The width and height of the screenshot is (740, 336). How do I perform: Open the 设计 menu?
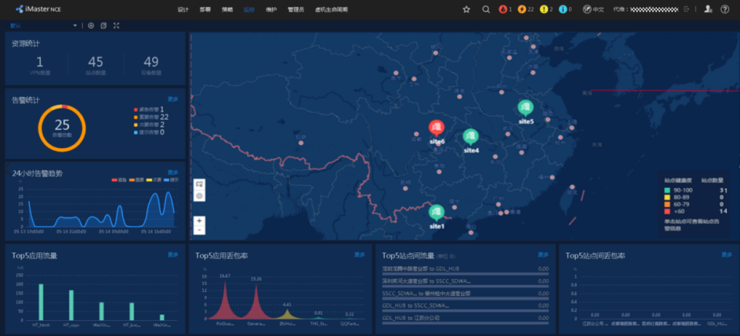tap(182, 10)
